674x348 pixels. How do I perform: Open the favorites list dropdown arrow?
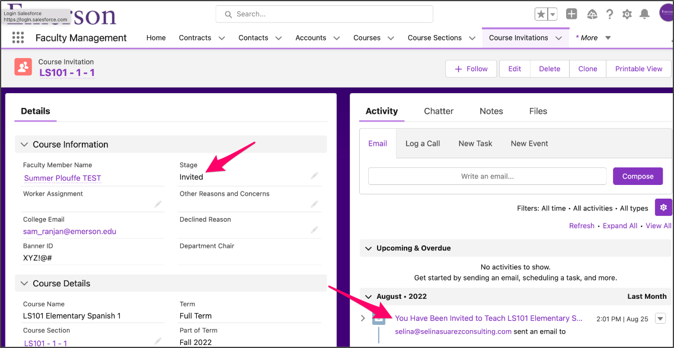click(553, 14)
